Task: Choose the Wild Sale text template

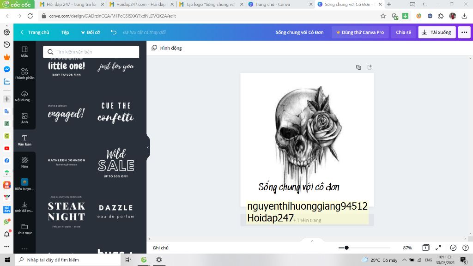Action: (115, 163)
